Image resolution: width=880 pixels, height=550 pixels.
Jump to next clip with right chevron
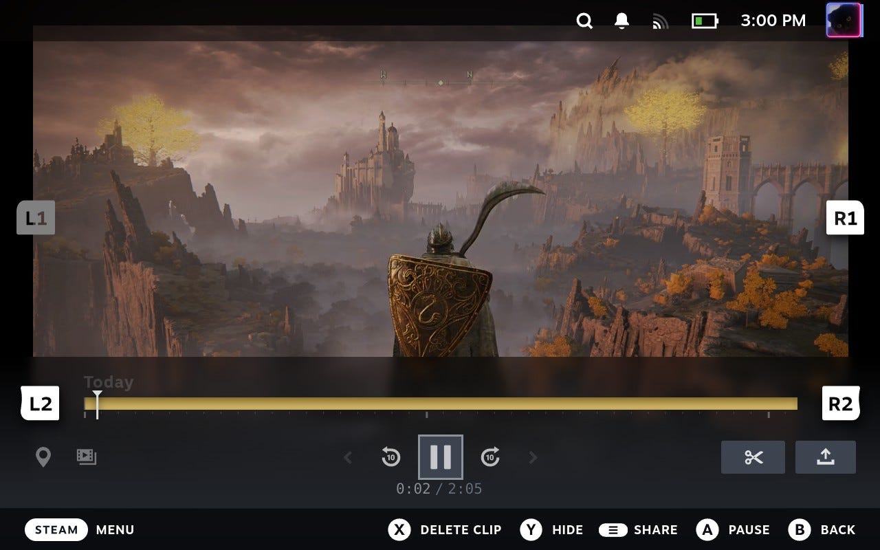tap(533, 457)
